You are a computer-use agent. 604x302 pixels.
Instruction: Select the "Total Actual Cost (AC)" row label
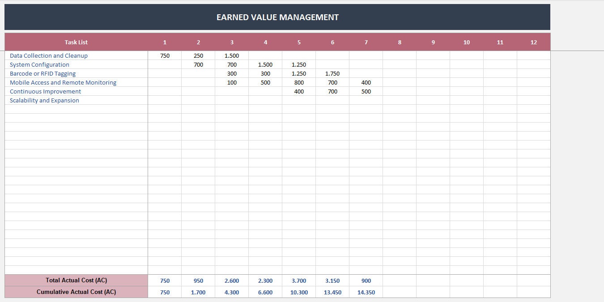click(76, 281)
